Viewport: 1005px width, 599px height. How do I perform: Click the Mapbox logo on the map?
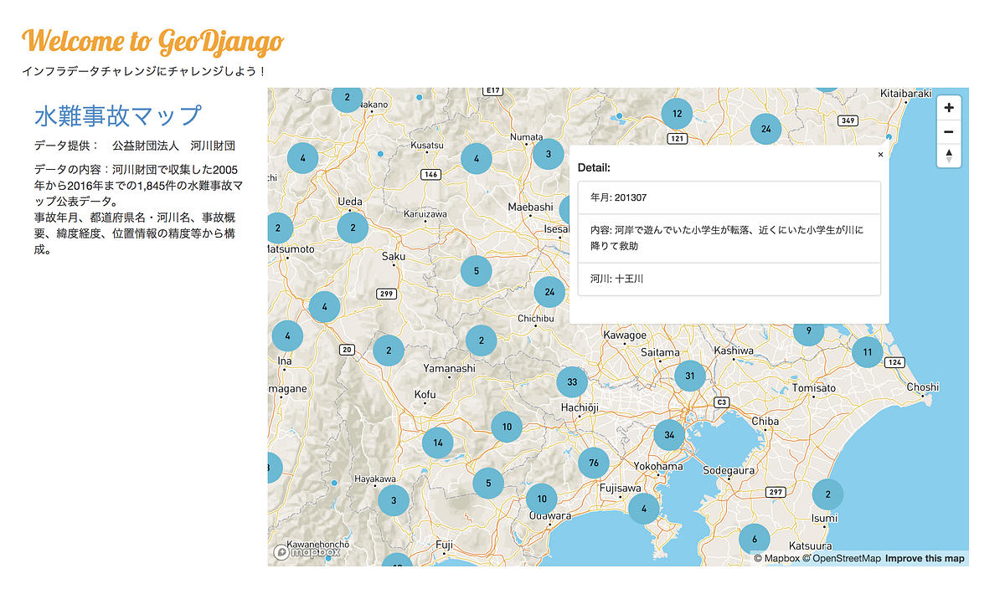(307, 552)
